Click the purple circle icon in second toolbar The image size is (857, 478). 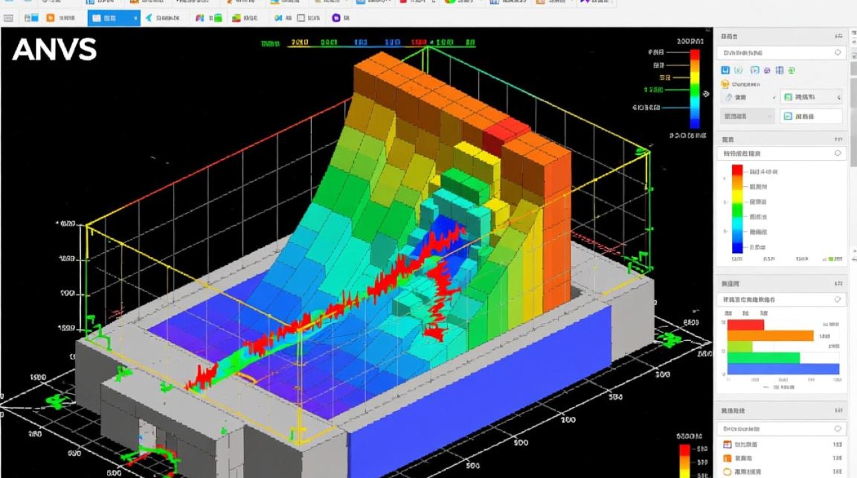(336, 18)
